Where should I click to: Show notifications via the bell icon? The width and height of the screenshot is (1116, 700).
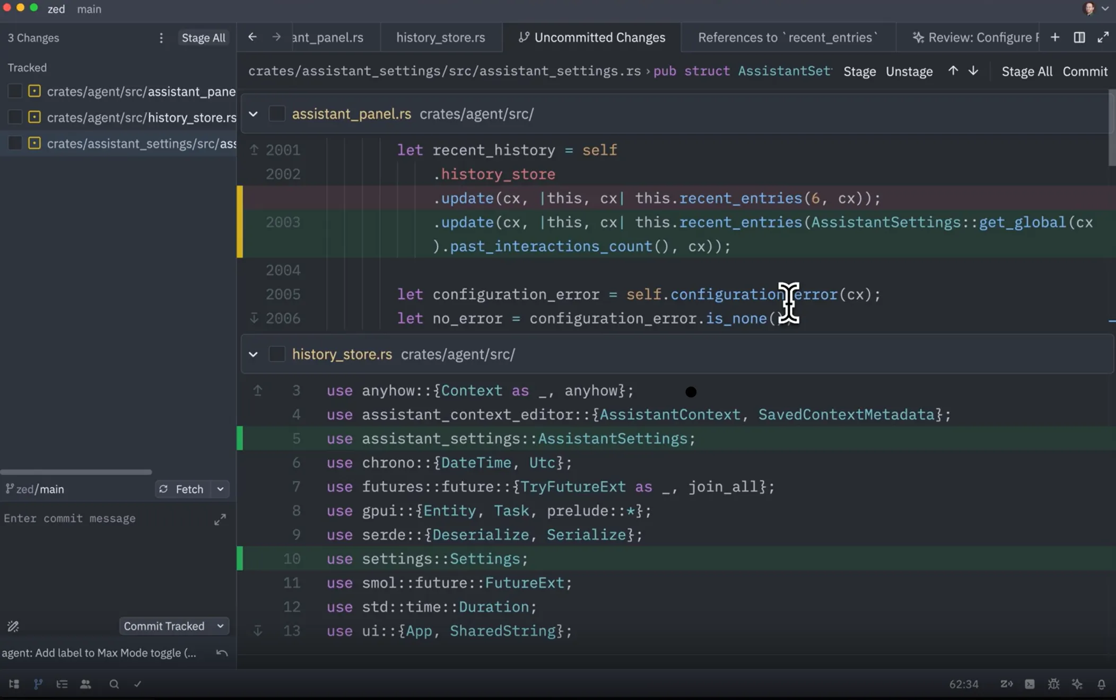point(1101,684)
